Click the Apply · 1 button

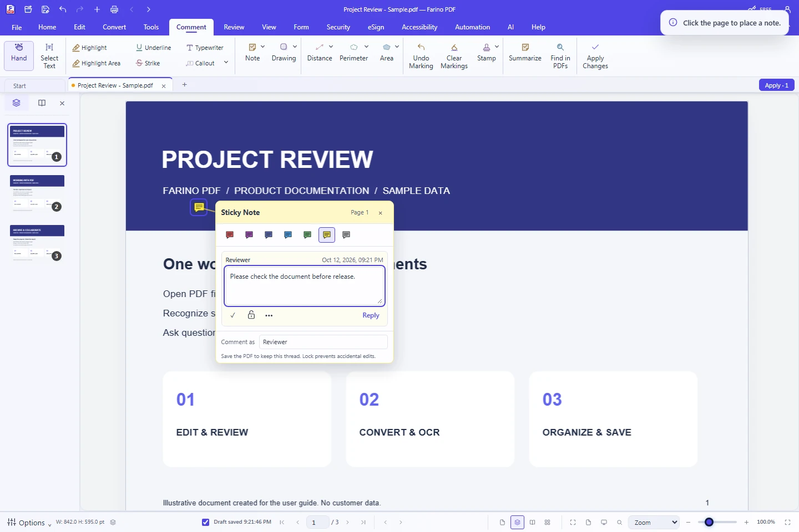click(x=776, y=85)
